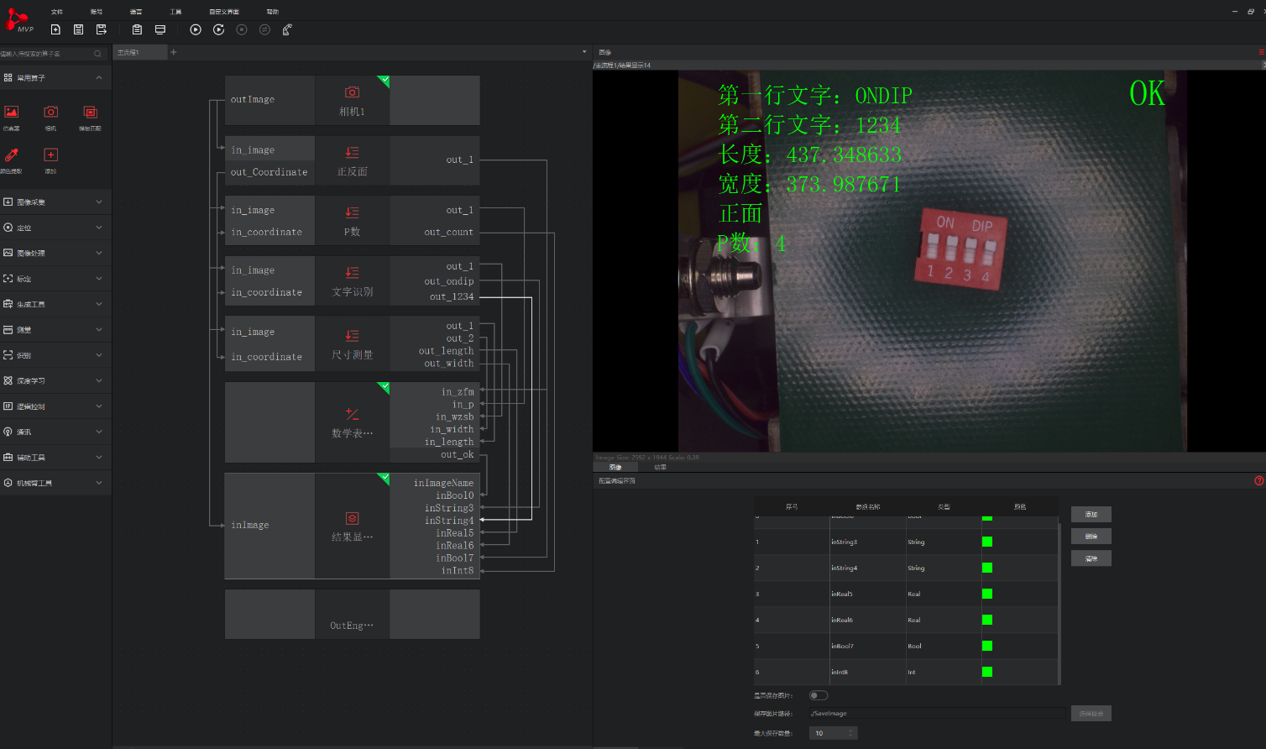
Task: Expand the 定位 category
Action: pos(55,228)
